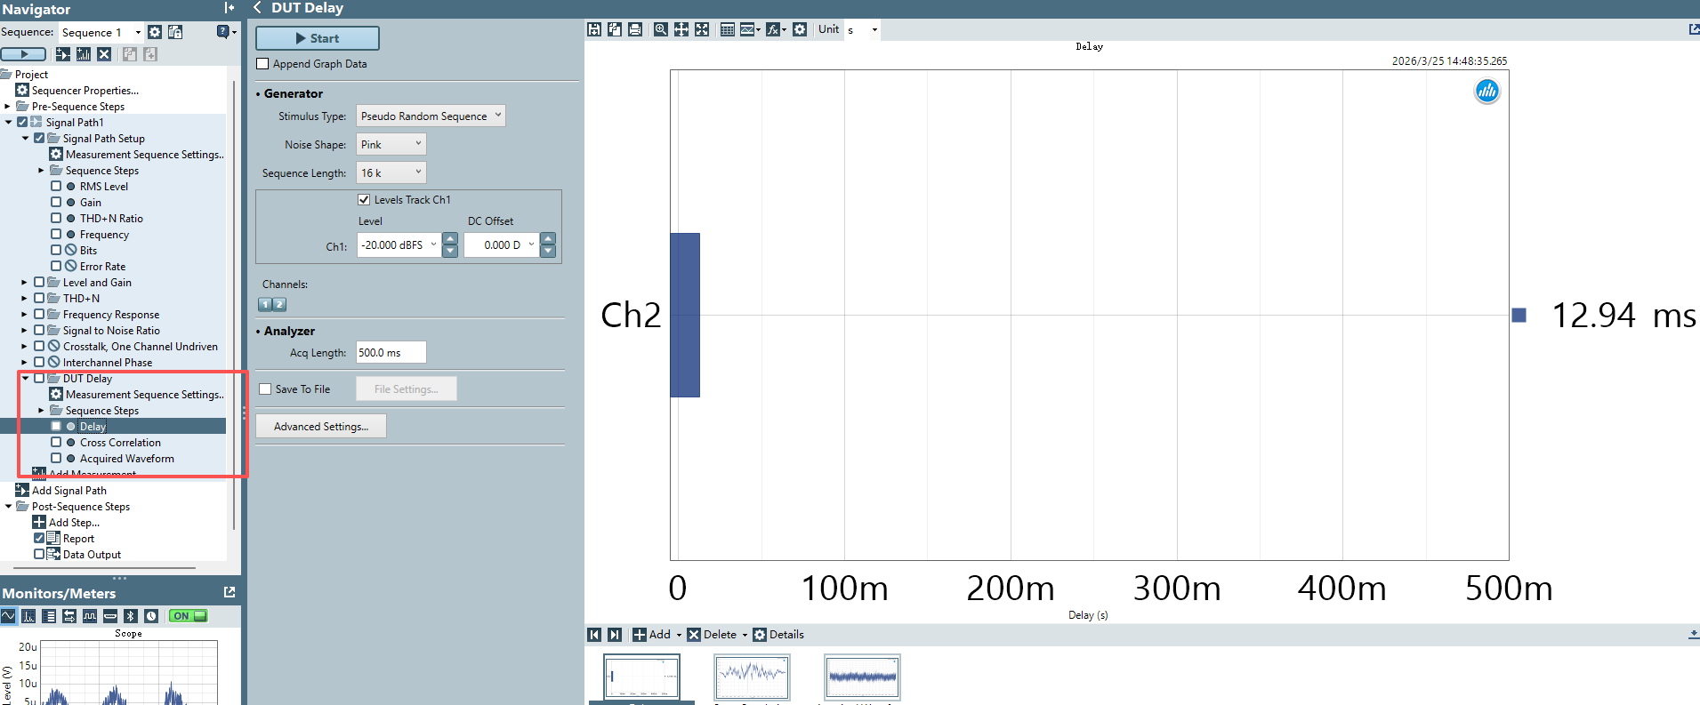Check the RMS Level measurement box
Screen dimensions: 1700x705
[x=56, y=187]
